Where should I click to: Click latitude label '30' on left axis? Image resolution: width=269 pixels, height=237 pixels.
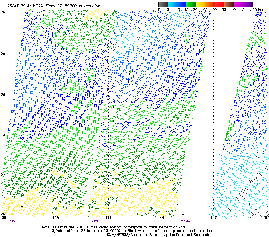click(3, 12)
